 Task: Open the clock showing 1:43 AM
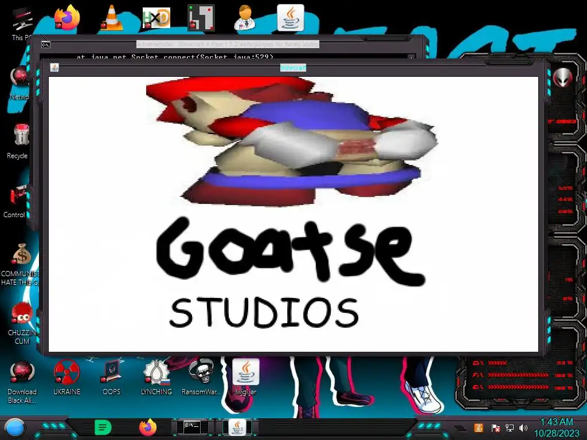click(556, 427)
